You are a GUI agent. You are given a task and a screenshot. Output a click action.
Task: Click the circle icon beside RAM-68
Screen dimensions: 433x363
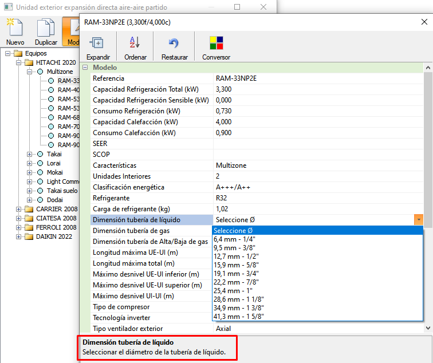coord(51,117)
